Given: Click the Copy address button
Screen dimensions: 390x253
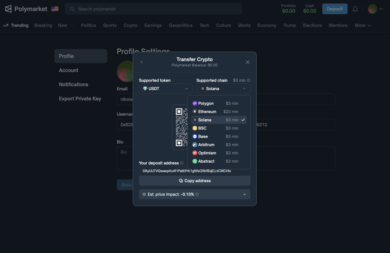Looking at the screenshot, I should coord(195,181).
